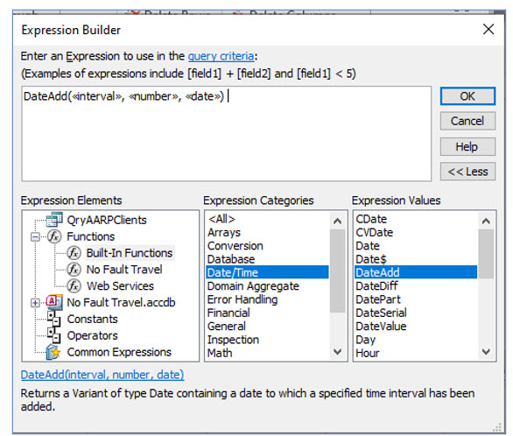The width and height of the screenshot is (513, 436).
Task: Click down arrow of Expression Values scrollbar
Action: coord(486,352)
